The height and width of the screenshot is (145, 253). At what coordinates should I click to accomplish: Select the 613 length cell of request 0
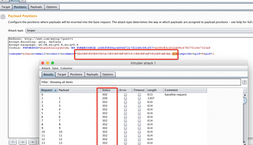(150, 95)
